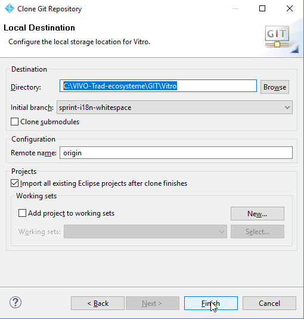Viewport: 304px width, 319px height.
Task: Expand the Working sets combo box
Action: click(145, 232)
